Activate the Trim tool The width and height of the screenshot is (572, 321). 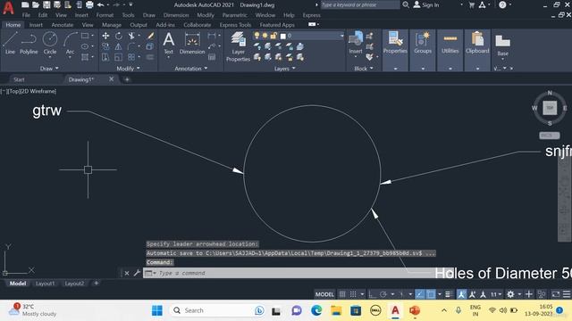point(131,36)
